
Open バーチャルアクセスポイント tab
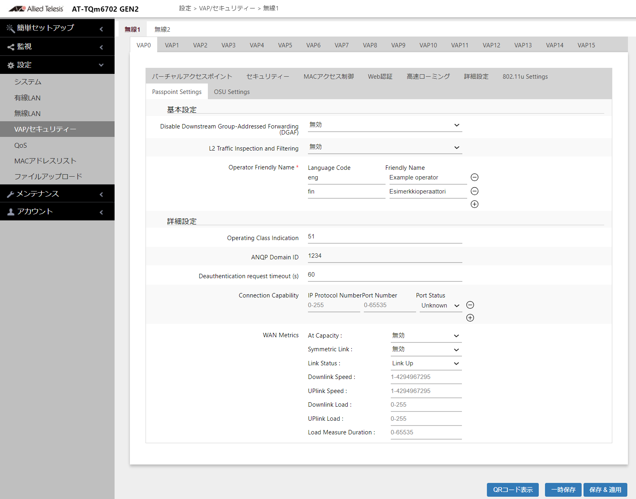[x=192, y=76]
